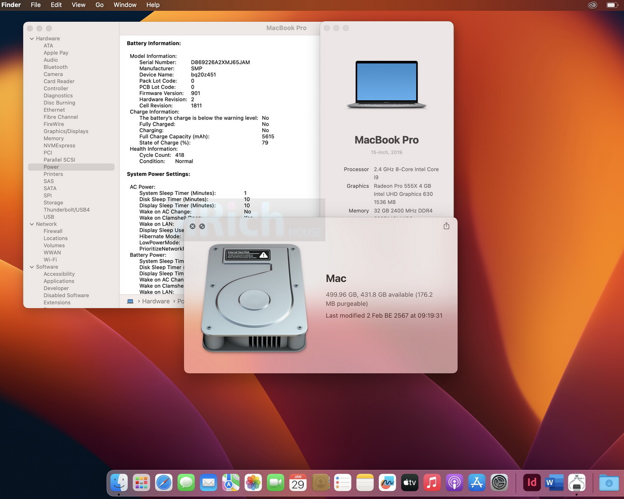Select Disabled Software in the sidebar
The image size is (624, 499).
click(x=66, y=295)
